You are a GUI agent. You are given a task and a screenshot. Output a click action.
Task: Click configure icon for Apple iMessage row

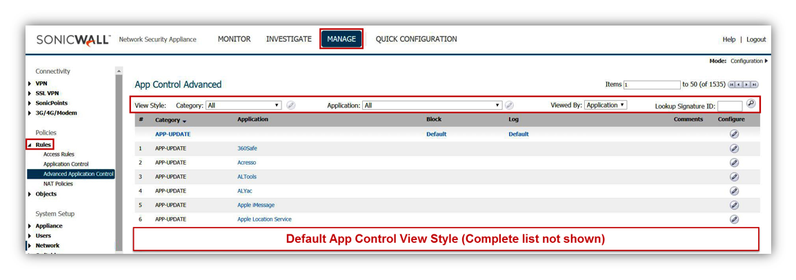click(x=734, y=205)
